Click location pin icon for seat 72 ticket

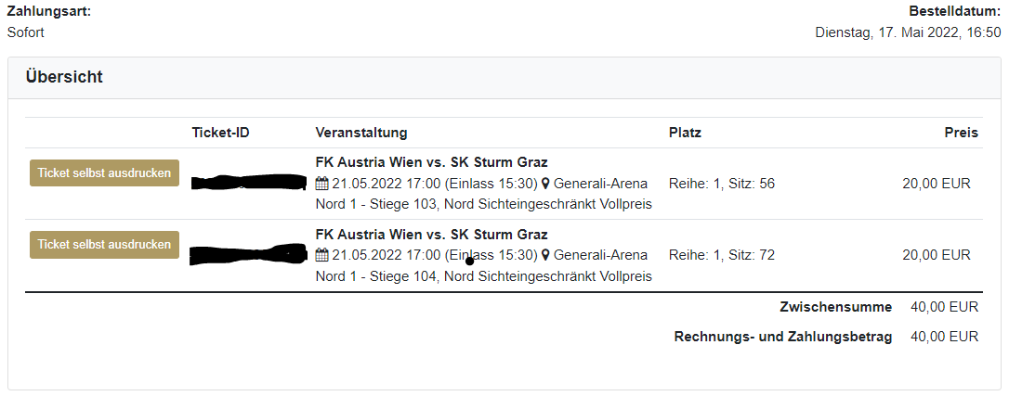click(x=545, y=255)
